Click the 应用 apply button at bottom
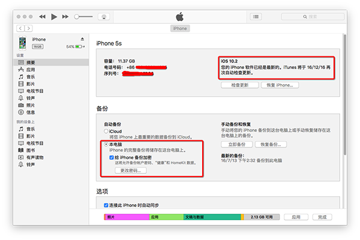360x240 pixels. point(296,217)
